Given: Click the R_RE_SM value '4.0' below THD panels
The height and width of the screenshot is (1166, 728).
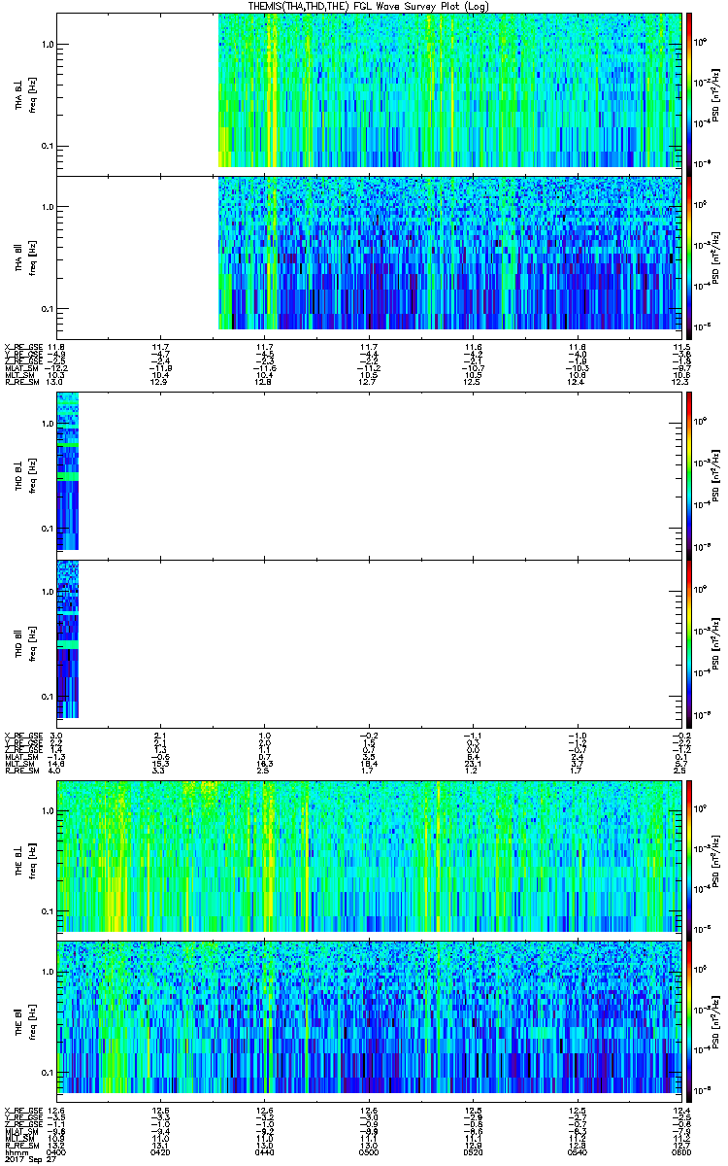Looking at the screenshot, I should 56,769.
